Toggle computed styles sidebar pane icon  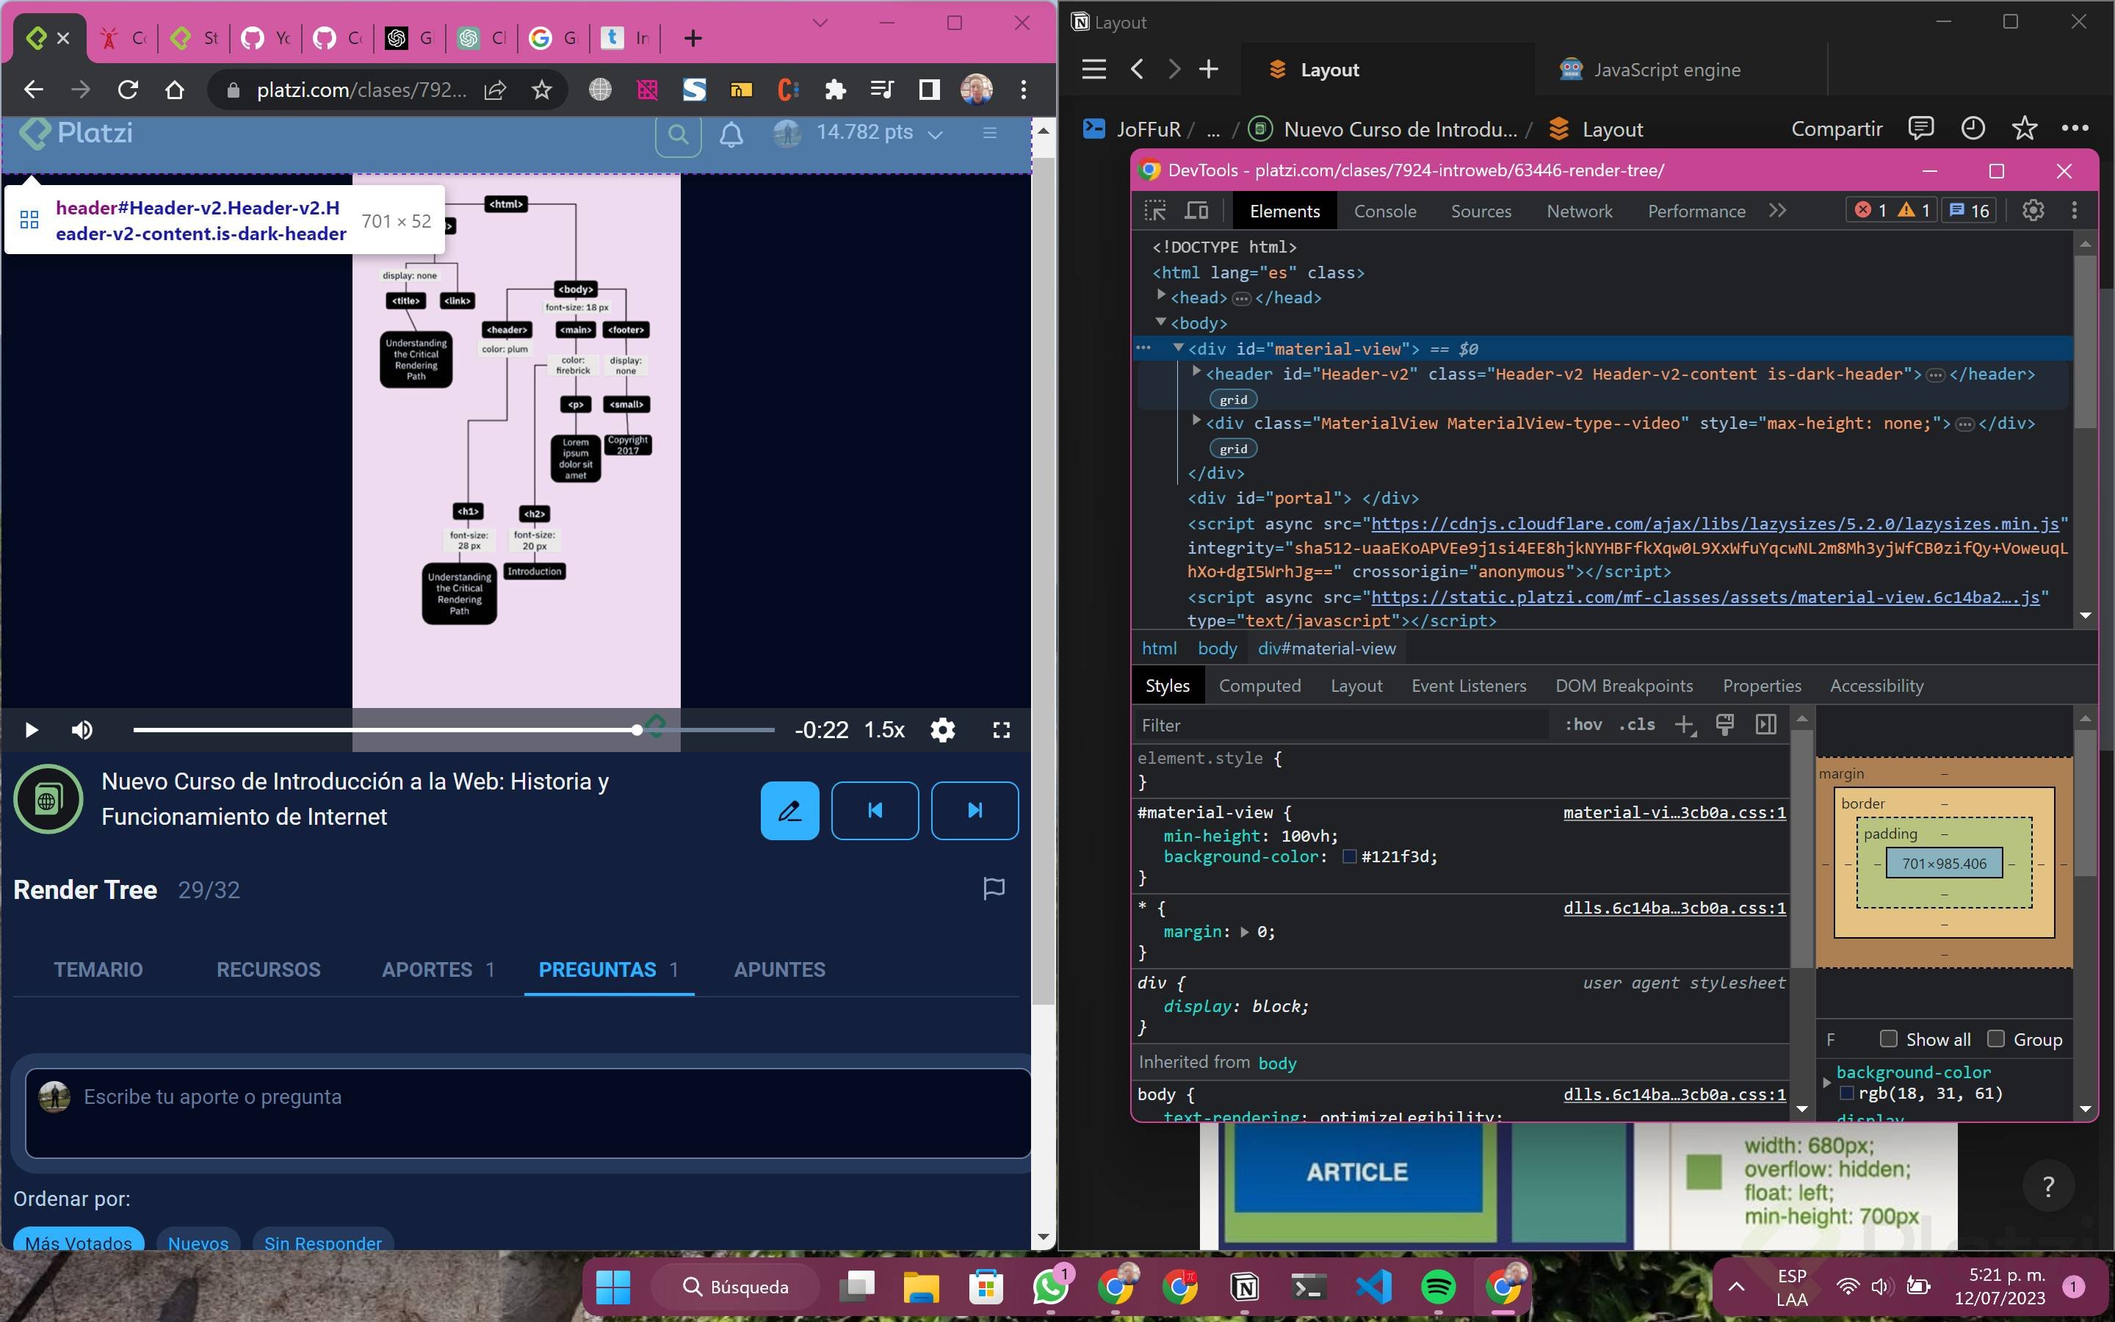point(1765,725)
